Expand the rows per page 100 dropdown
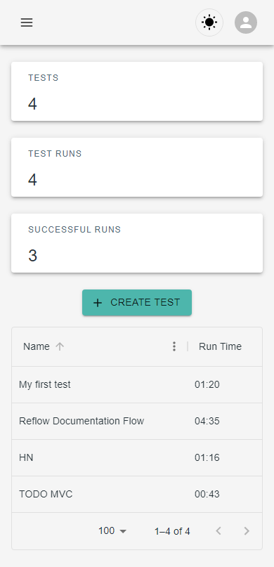Screen dimensions: 274x567 112,531
